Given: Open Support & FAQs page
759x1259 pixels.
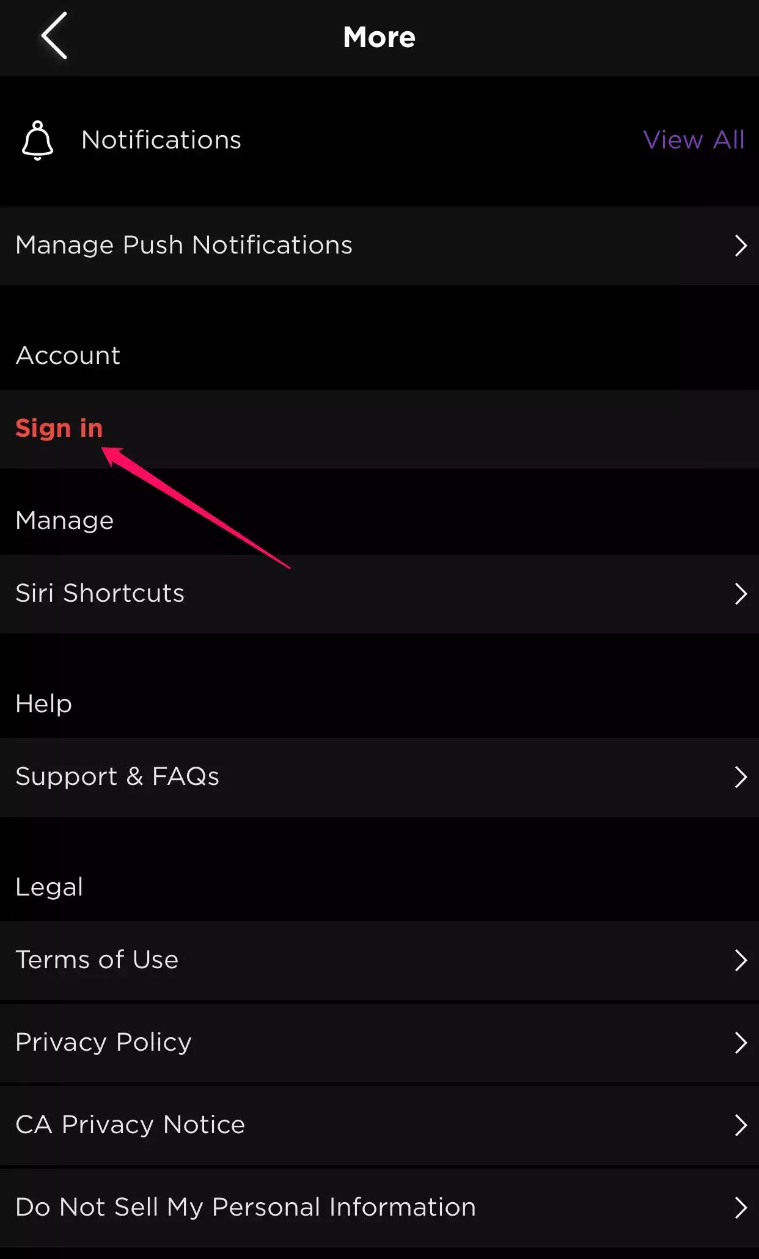Looking at the screenshot, I should [117, 777].
